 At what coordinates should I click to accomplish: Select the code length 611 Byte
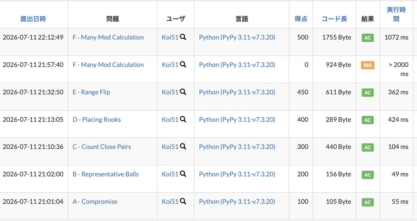click(x=338, y=92)
